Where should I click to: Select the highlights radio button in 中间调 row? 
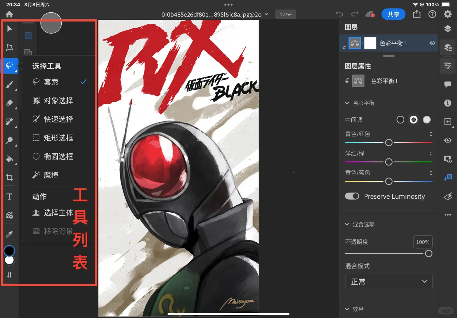point(427,120)
